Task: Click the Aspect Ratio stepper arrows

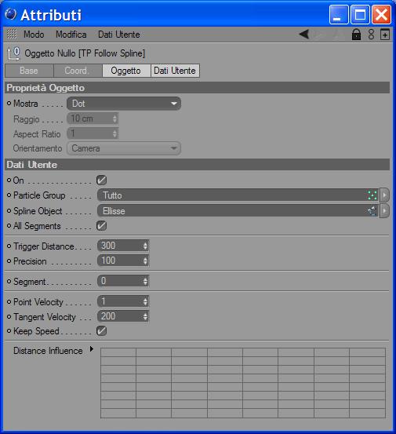Action: coord(115,133)
